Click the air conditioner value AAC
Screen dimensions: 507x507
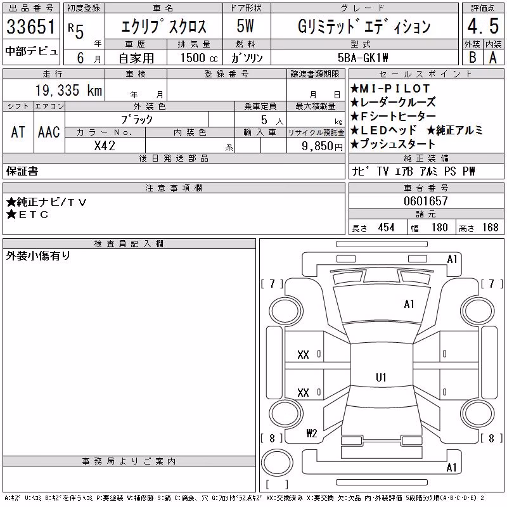tap(49, 132)
